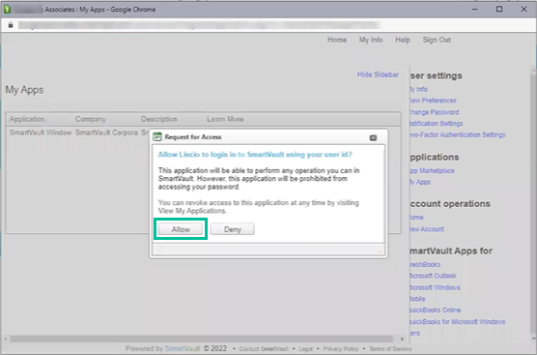Viewport: 537px width, 355px height.
Task: Click the Hide Sidebar link
Action: tap(378, 74)
